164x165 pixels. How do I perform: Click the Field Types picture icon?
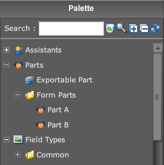(x=18, y=139)
